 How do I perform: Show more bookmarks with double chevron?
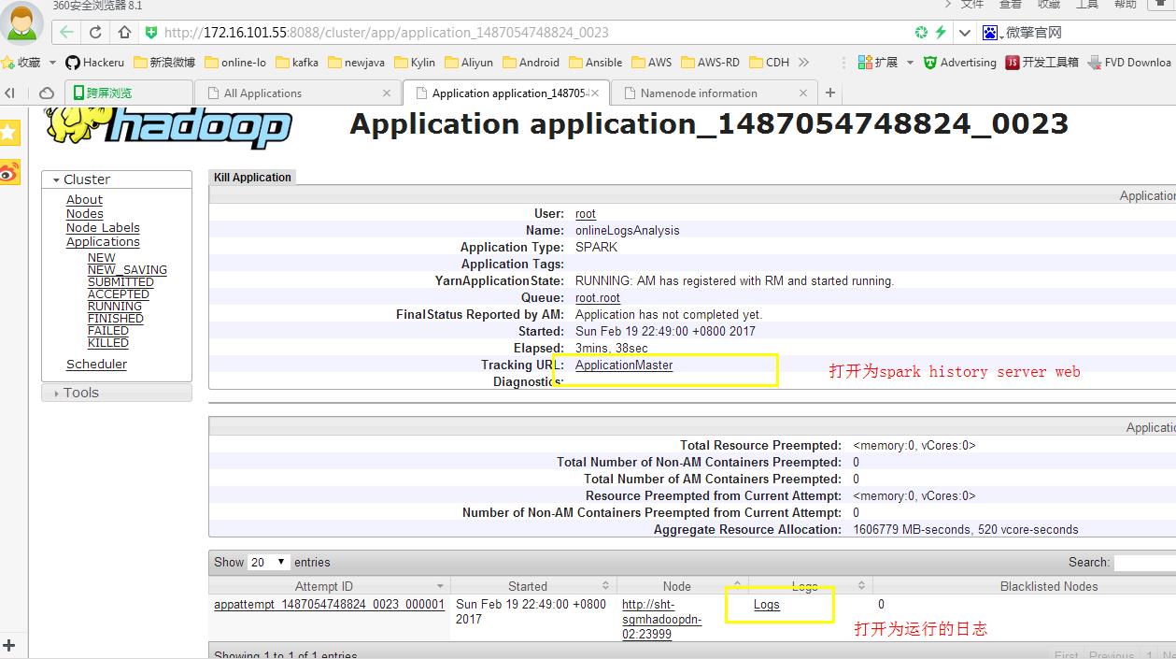[x=803, y=63]
